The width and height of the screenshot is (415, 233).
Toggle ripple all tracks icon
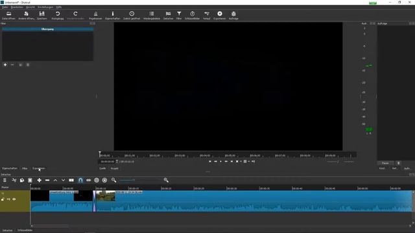tap(105, 180)
